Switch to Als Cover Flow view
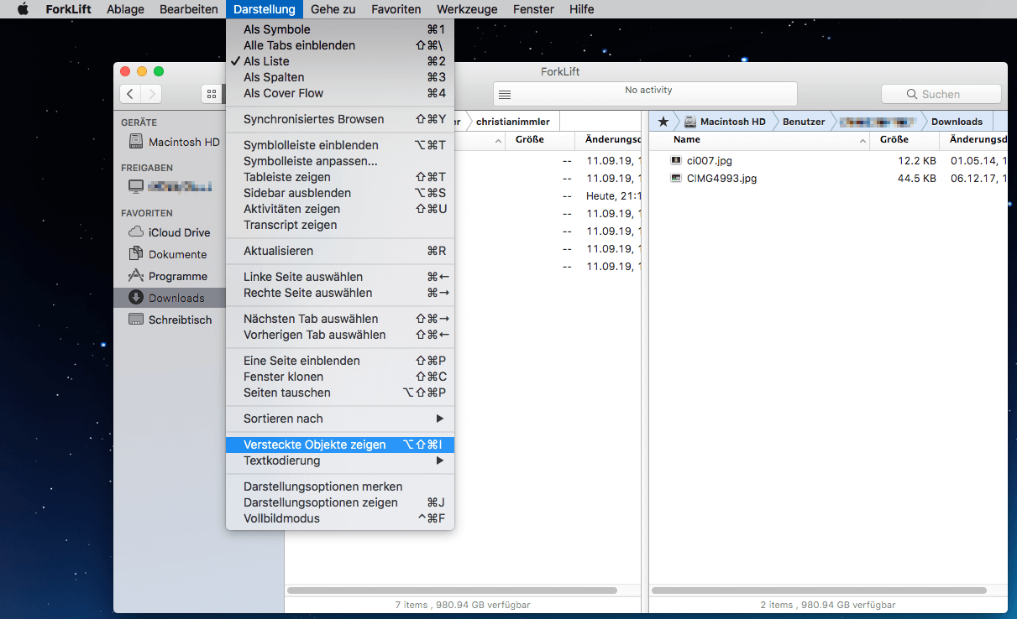The height and width of the screenshot is (619, 1017). pos(340,93)
